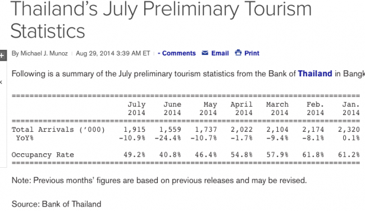Click the 1,915 July arrivals value

tap(134, 129)
